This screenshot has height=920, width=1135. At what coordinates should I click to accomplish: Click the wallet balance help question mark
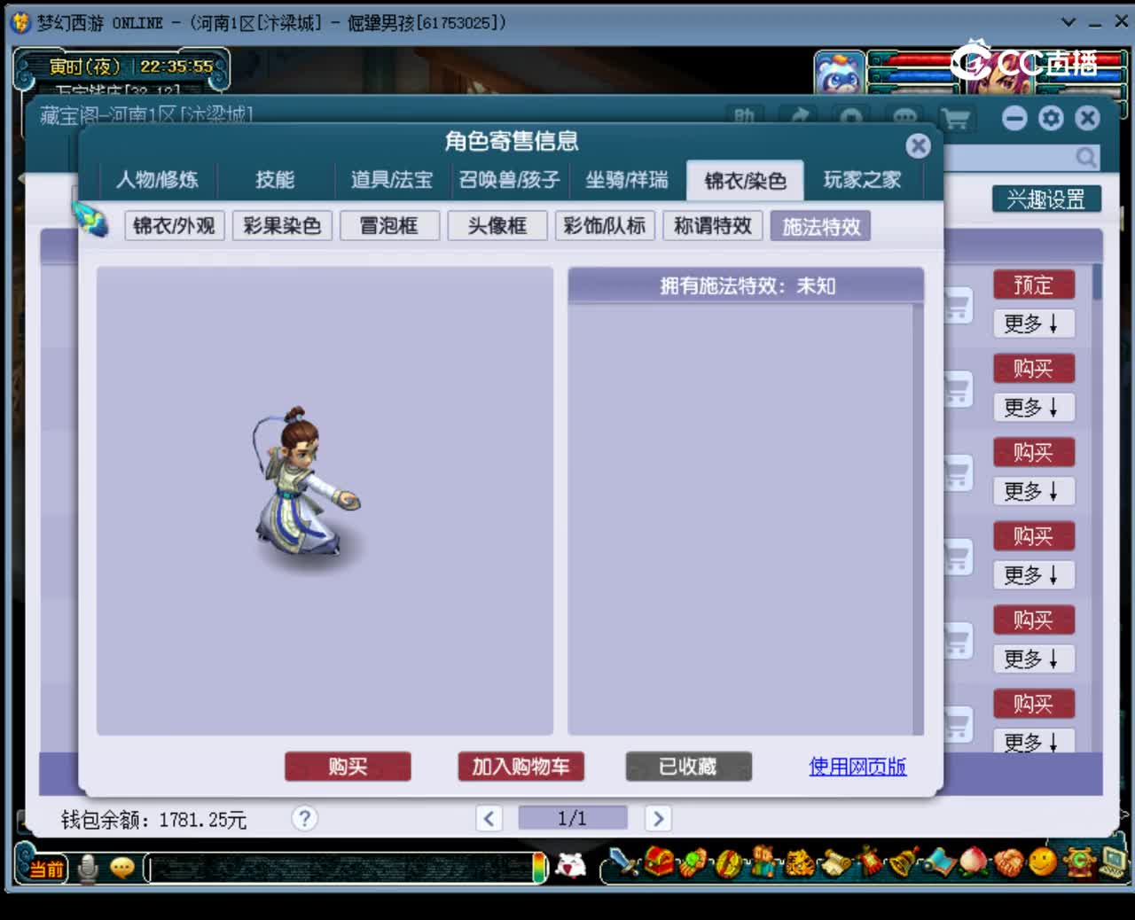click(x=304, y=818)
